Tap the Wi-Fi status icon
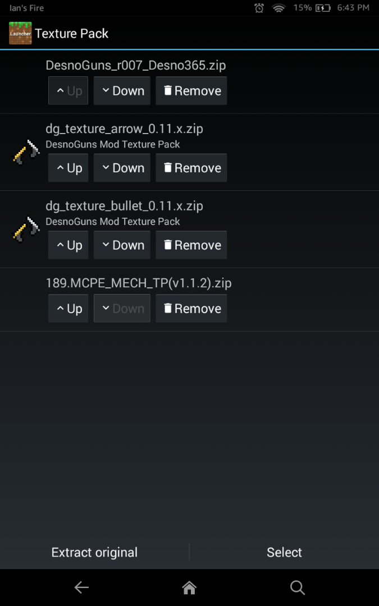Image resolution: width=379 pixels, height=606 pixels. 278,8
